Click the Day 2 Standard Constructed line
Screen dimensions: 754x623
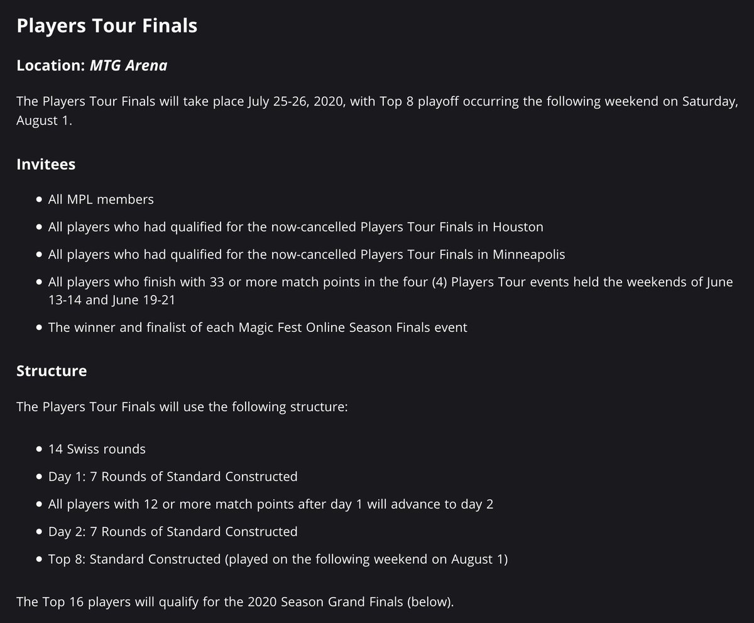point(173,531)
